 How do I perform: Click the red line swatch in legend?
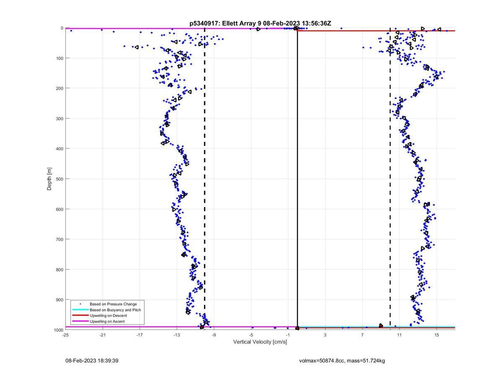[80, 316]
